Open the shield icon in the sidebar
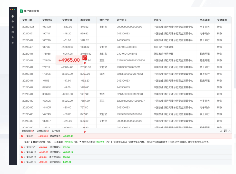 pos(13,37)
